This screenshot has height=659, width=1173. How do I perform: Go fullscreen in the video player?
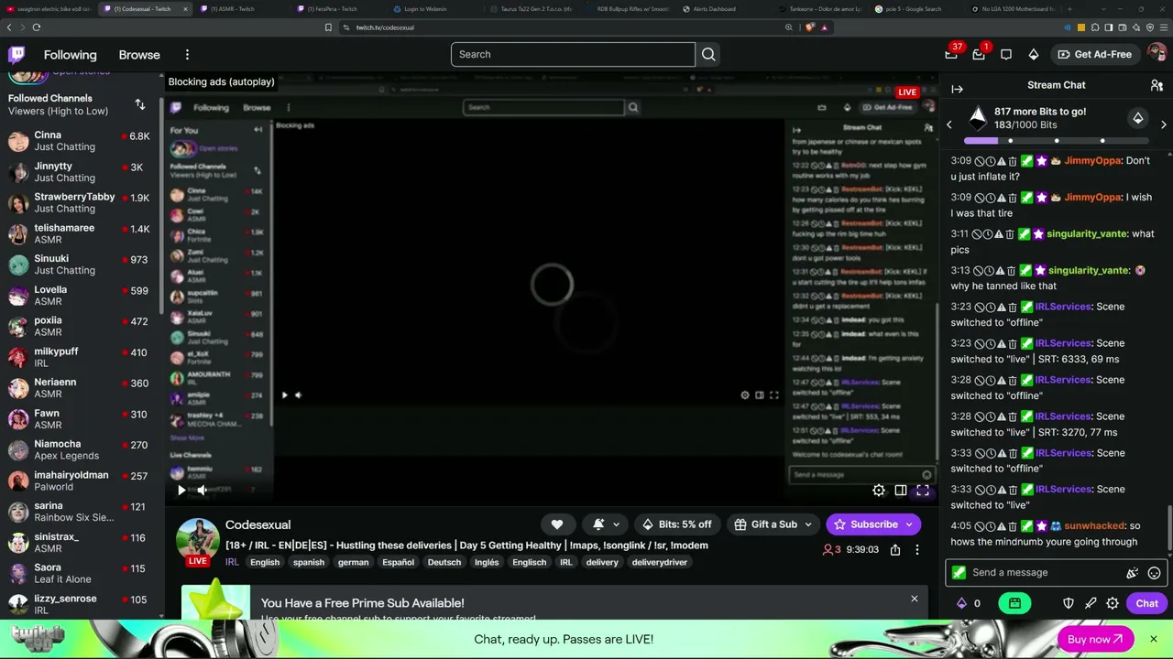[923, 491]
